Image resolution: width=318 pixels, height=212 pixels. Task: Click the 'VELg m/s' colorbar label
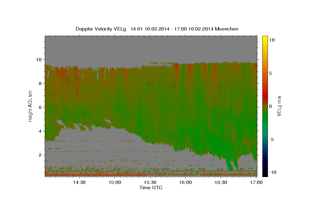(279, 106)
